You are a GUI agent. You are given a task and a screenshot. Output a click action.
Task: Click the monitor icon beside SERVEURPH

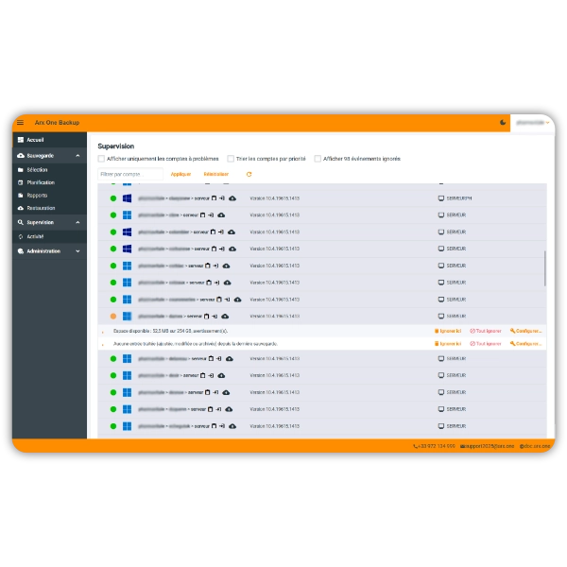[440, 199]
